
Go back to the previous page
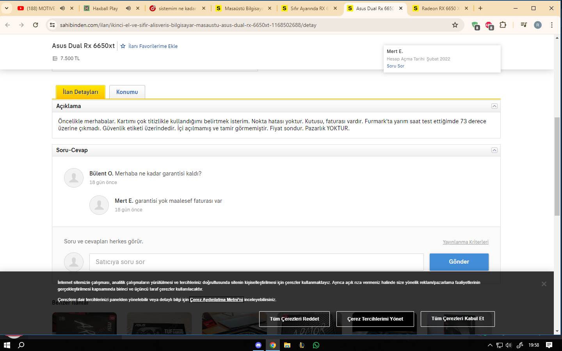pos(8,25)
